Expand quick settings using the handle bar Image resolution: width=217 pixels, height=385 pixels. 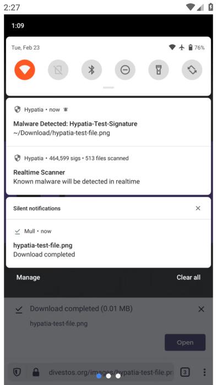pyautogui.click(x=109, y=87)
